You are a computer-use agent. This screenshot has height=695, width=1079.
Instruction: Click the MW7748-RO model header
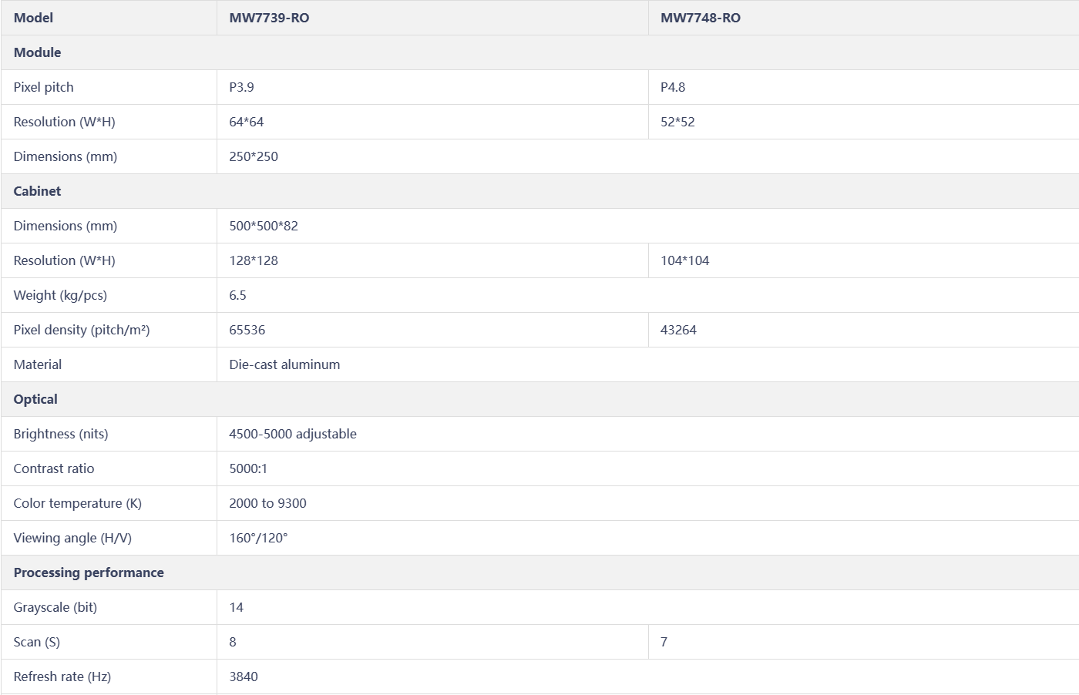[x=700, y=18]
